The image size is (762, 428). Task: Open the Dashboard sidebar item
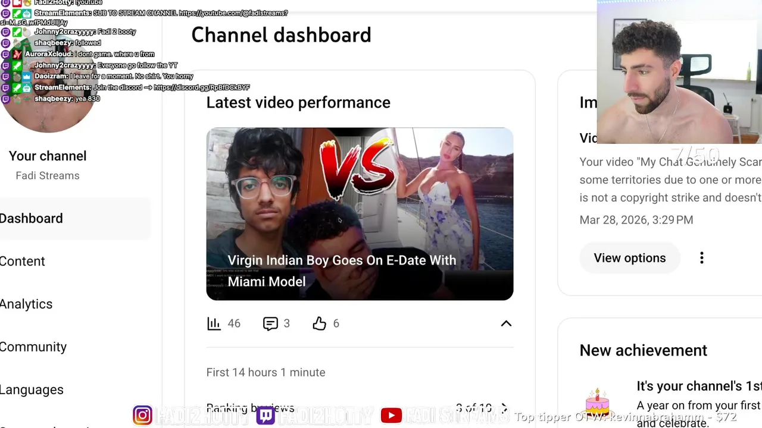click(31, 218)
